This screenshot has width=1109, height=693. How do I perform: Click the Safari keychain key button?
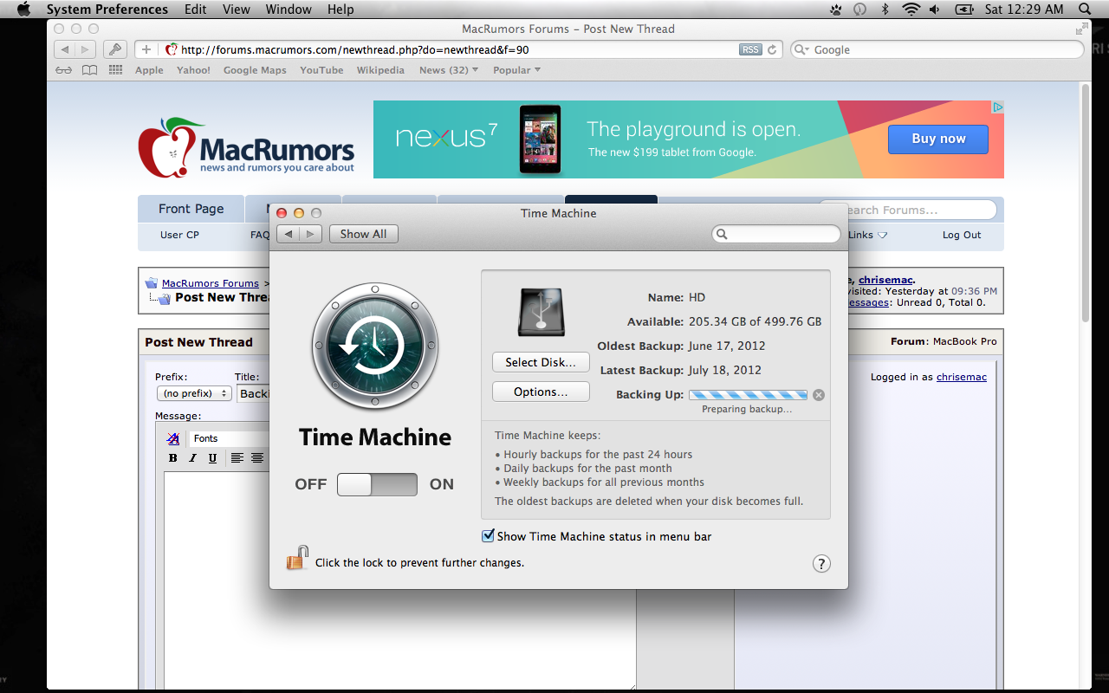pos(115,49)
